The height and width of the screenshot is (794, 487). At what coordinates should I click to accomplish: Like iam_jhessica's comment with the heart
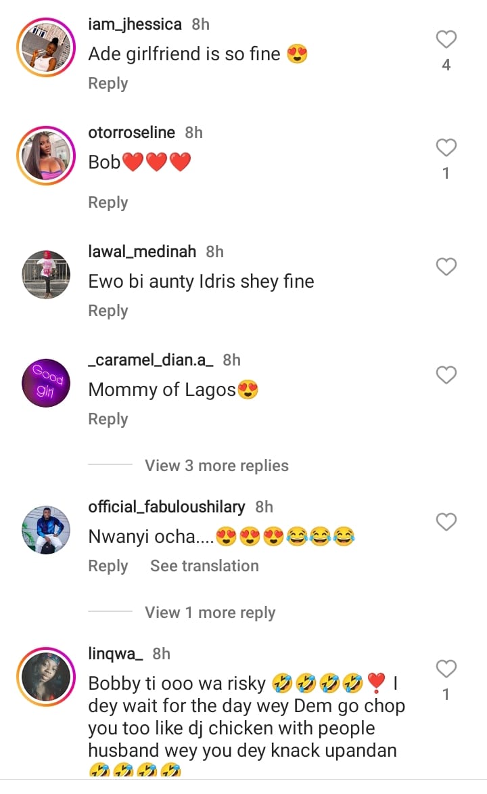(446, 40)
